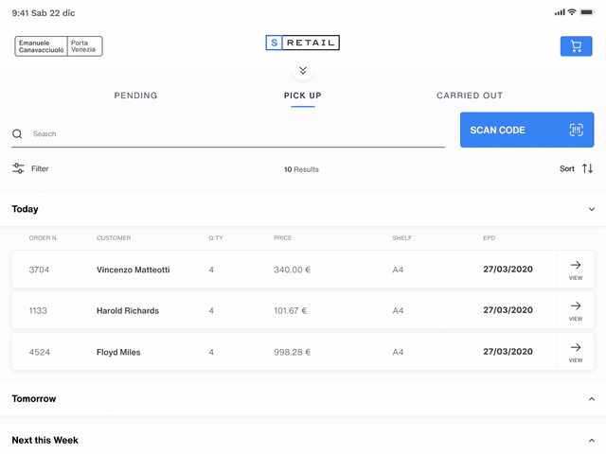Click the S Retail logo

click(302, 43)
